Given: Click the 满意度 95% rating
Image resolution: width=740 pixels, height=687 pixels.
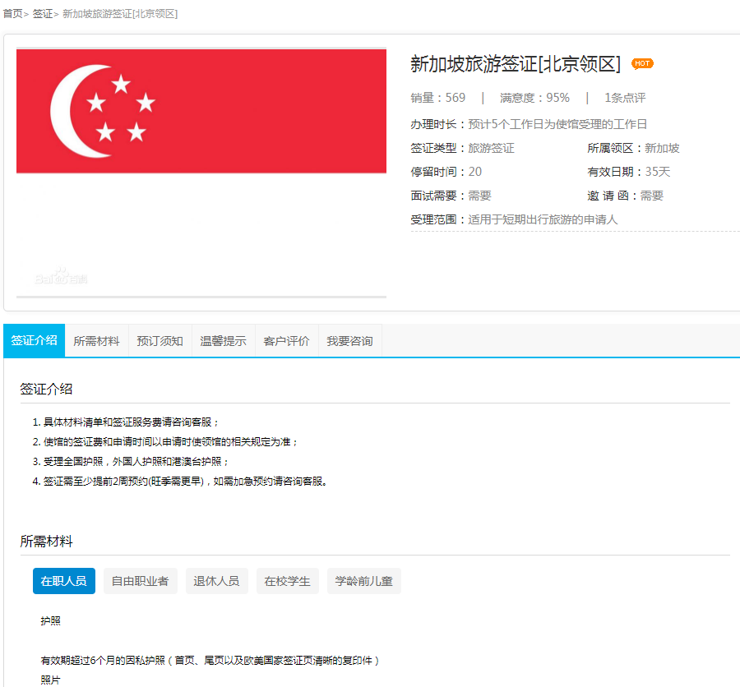Looking at the screenshot, I should click(534, 98).
